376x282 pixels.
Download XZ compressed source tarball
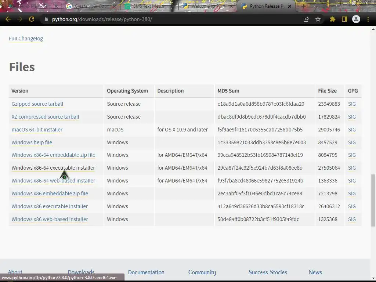coord(45,117)
